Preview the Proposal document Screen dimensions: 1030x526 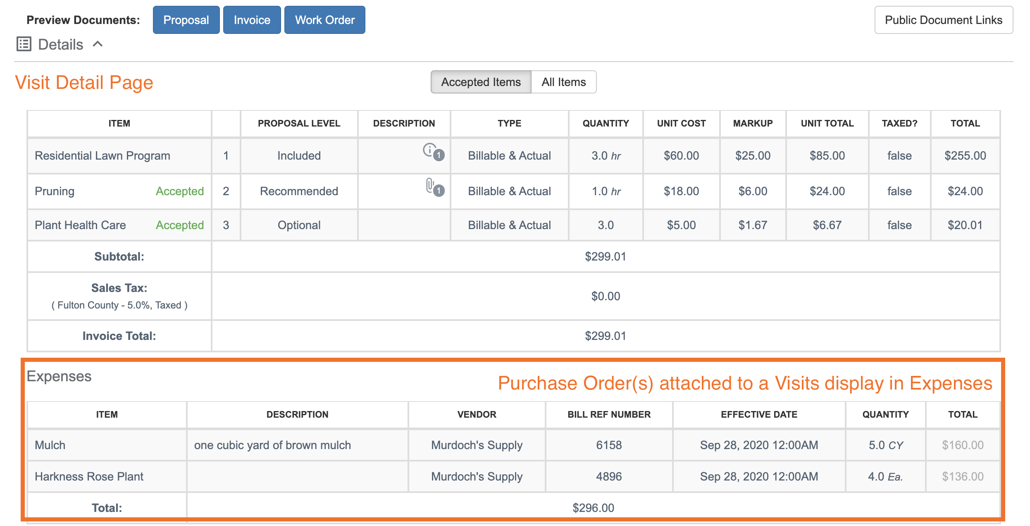pyautogui.click(x=186, y=20)
